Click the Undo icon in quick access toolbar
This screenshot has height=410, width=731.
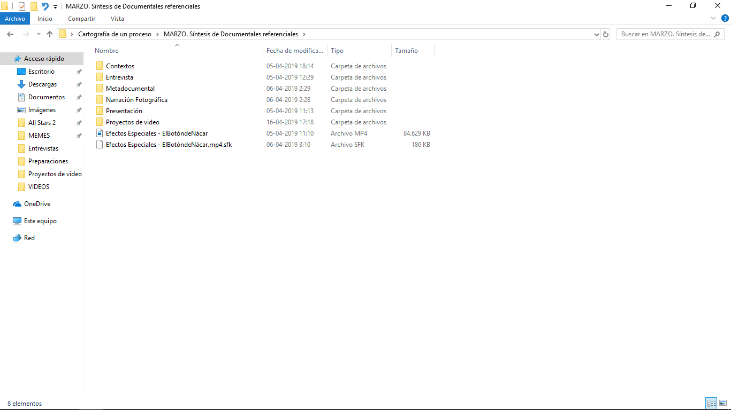click(x=45, y=6)
